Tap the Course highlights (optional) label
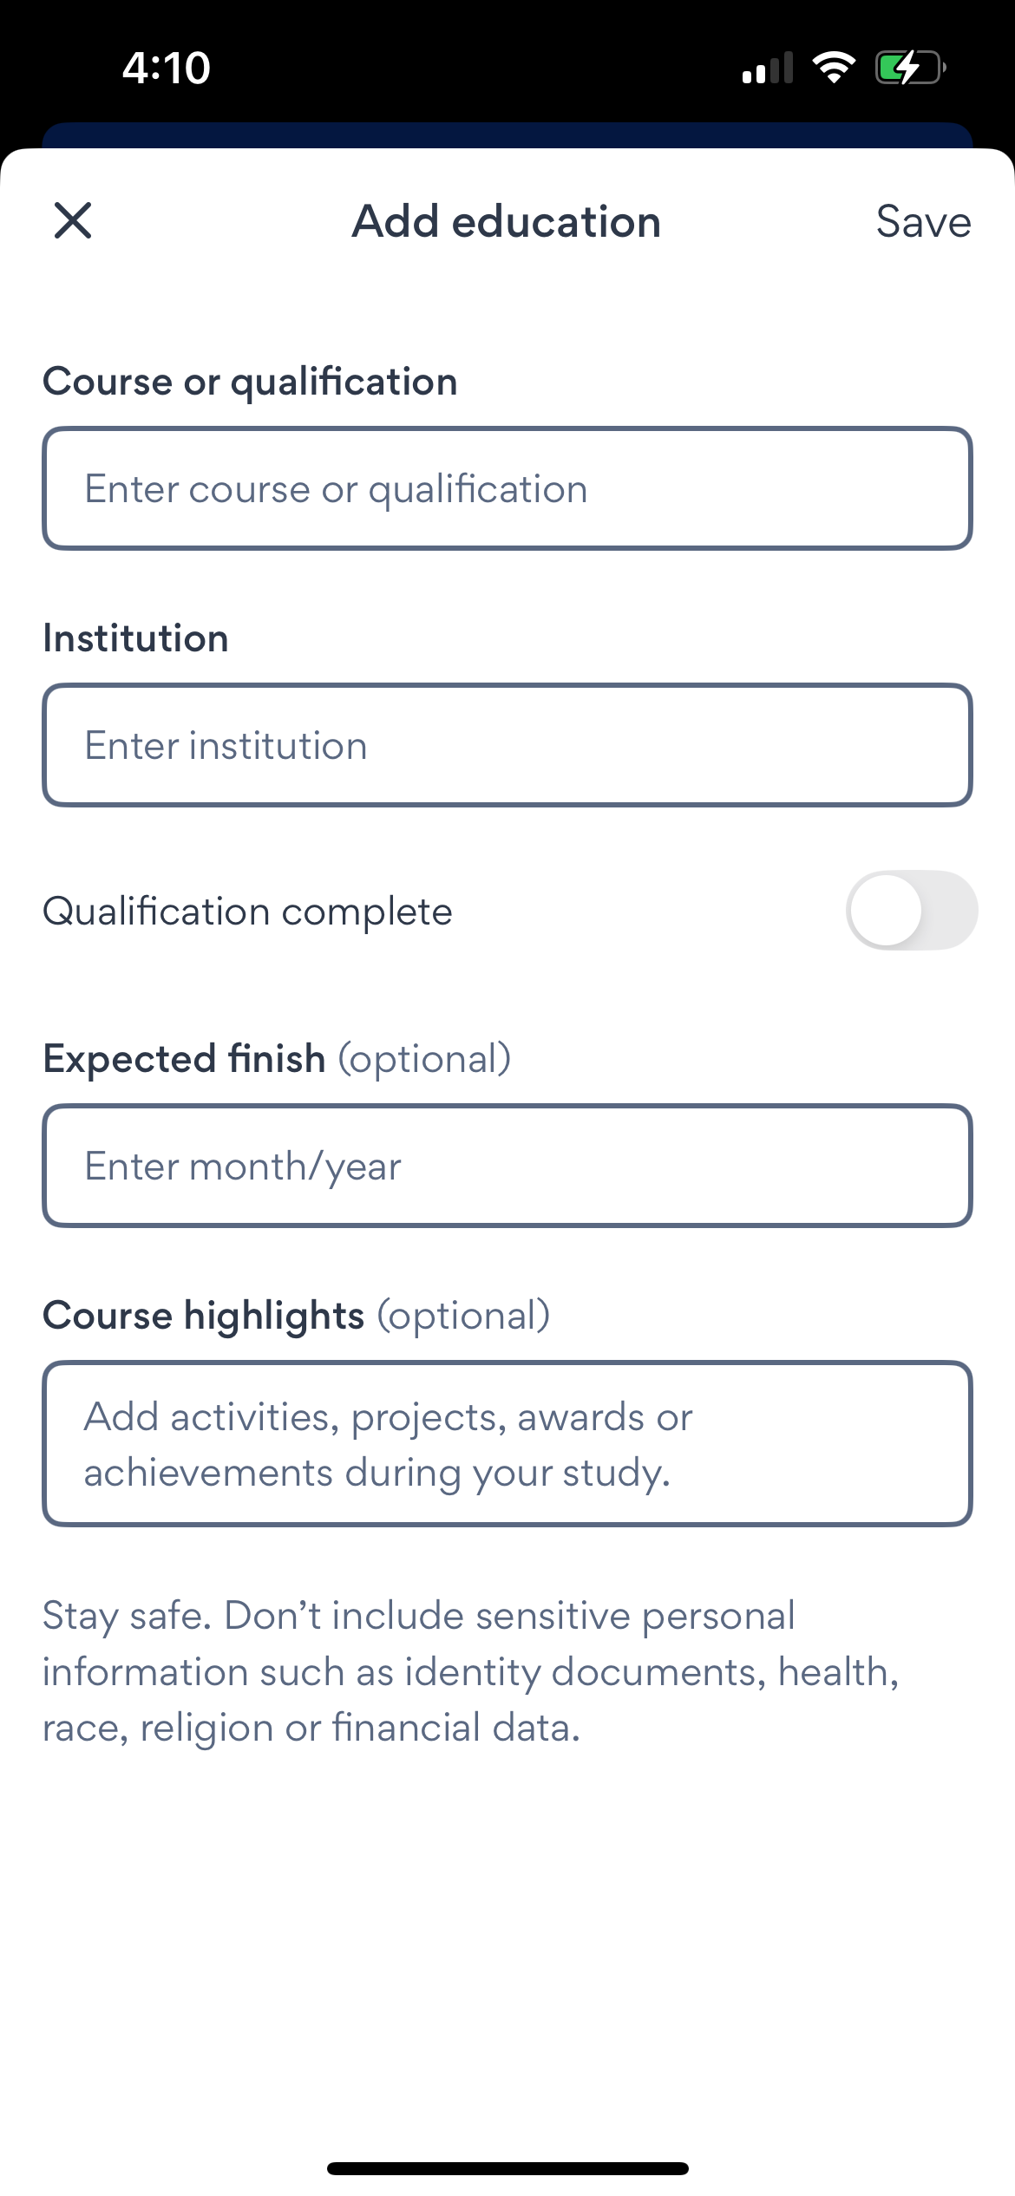Image resolution: width=1015 pixels, height=2196 pixels. click(x=296, y=1316)
